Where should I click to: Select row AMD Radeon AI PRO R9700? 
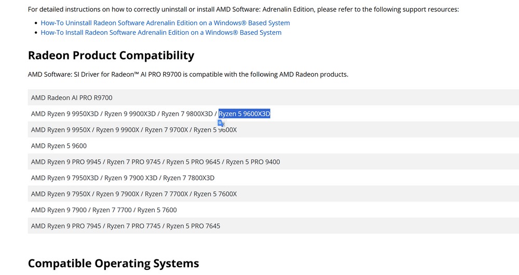274,98
